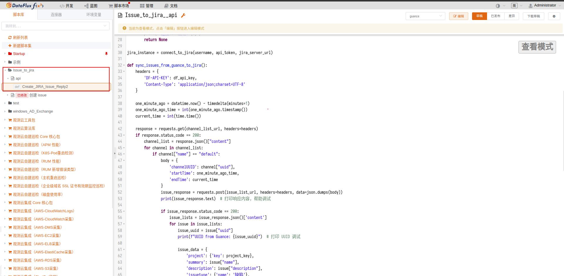The width and height of the screenshot is (564, 276).
Task: Select 观测云集成（AWS-EC2采集）row
Action: [x=57, y=236]
